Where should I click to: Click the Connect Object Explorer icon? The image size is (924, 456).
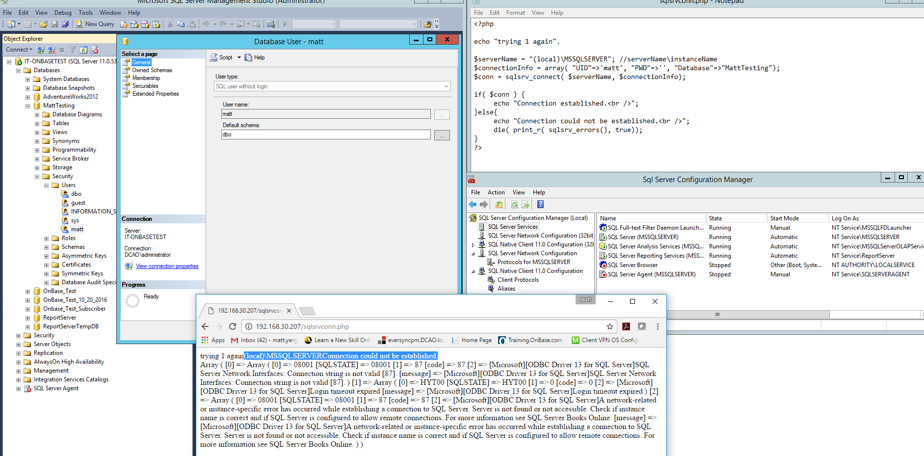[40, 50]
